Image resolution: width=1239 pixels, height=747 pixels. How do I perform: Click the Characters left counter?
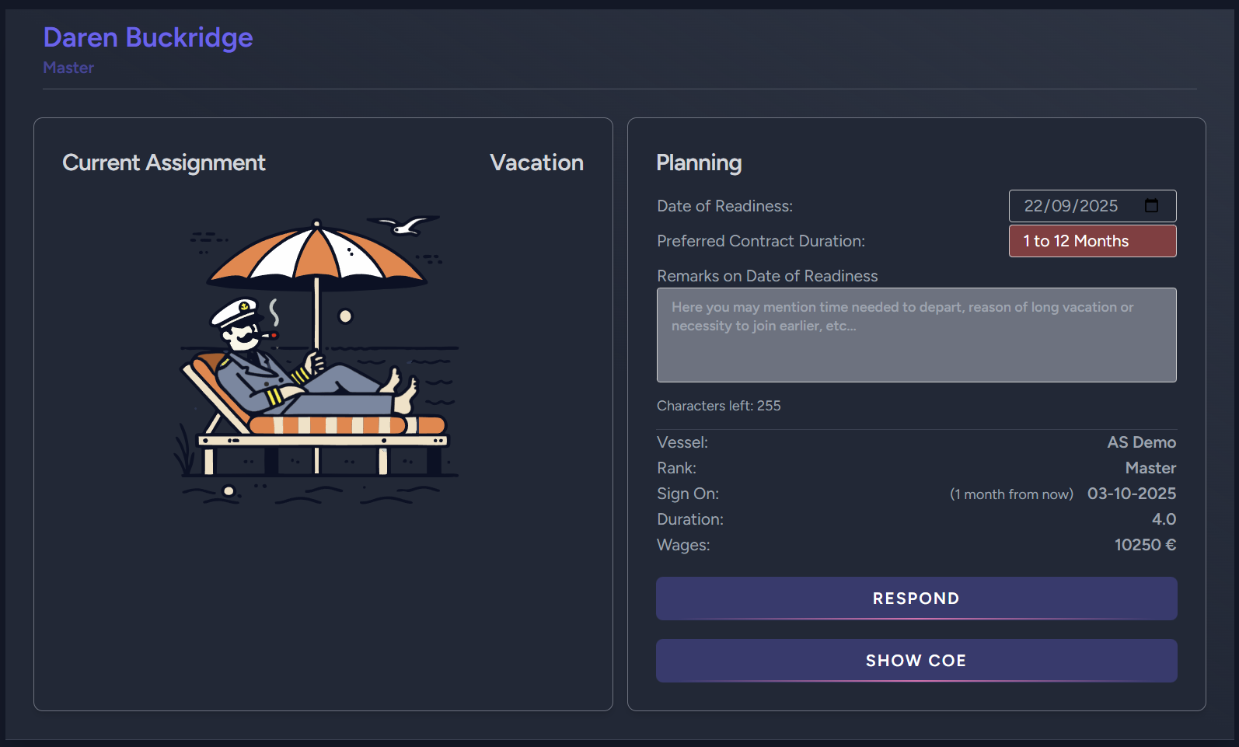tap(718, 405)
